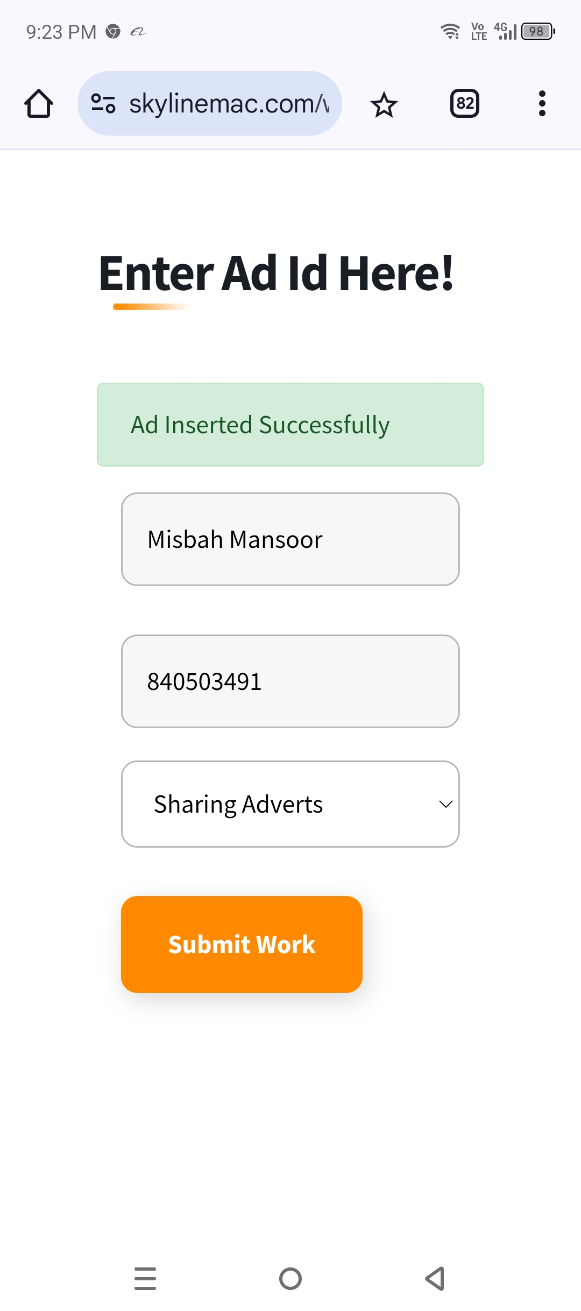Tap the Android home circle button
Screen dimensions: 581x1311
(x=290, y=1279)
